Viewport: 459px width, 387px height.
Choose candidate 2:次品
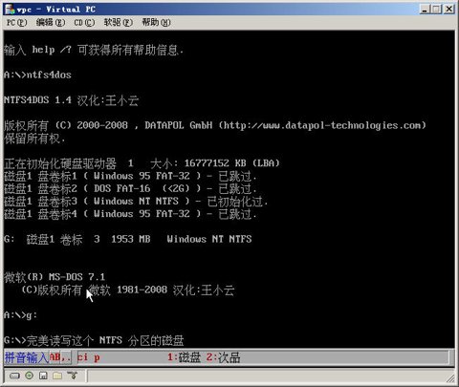[223, 357]
